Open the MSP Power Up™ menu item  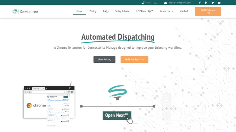click(x=144, y=11)
